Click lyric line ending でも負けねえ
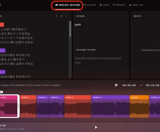 (x=16, y=38)
